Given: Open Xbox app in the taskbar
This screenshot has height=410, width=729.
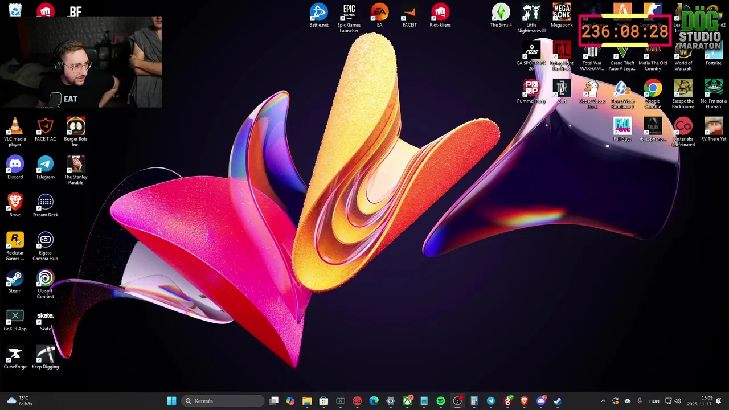Looking at the screenshot, I should (x=408, y=401).
